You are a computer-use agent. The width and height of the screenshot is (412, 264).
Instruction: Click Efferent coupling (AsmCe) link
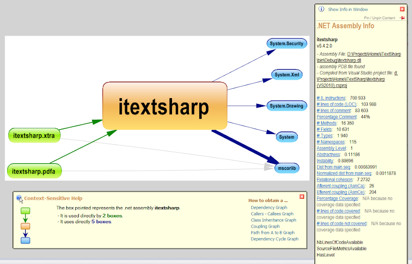click(x=341, y=192)
